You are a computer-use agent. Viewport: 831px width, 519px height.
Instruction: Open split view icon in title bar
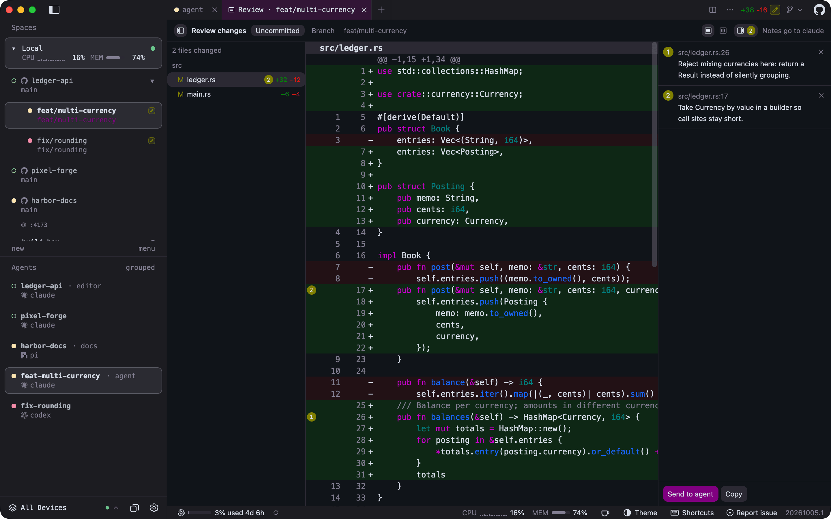coord(712,10)
